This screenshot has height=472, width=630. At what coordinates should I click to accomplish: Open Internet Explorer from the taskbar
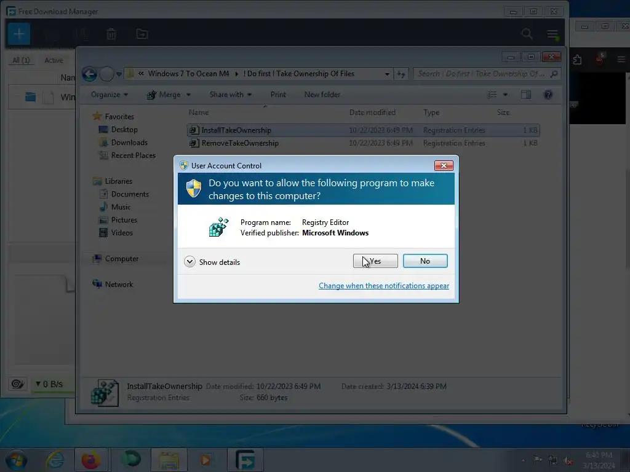(x=55, y=460)
